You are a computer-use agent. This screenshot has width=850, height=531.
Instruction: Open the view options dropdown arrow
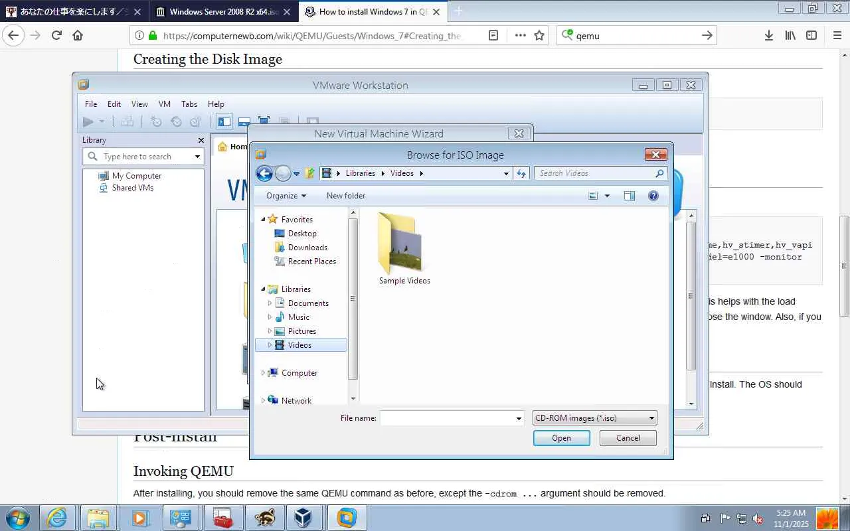point(607,196)
